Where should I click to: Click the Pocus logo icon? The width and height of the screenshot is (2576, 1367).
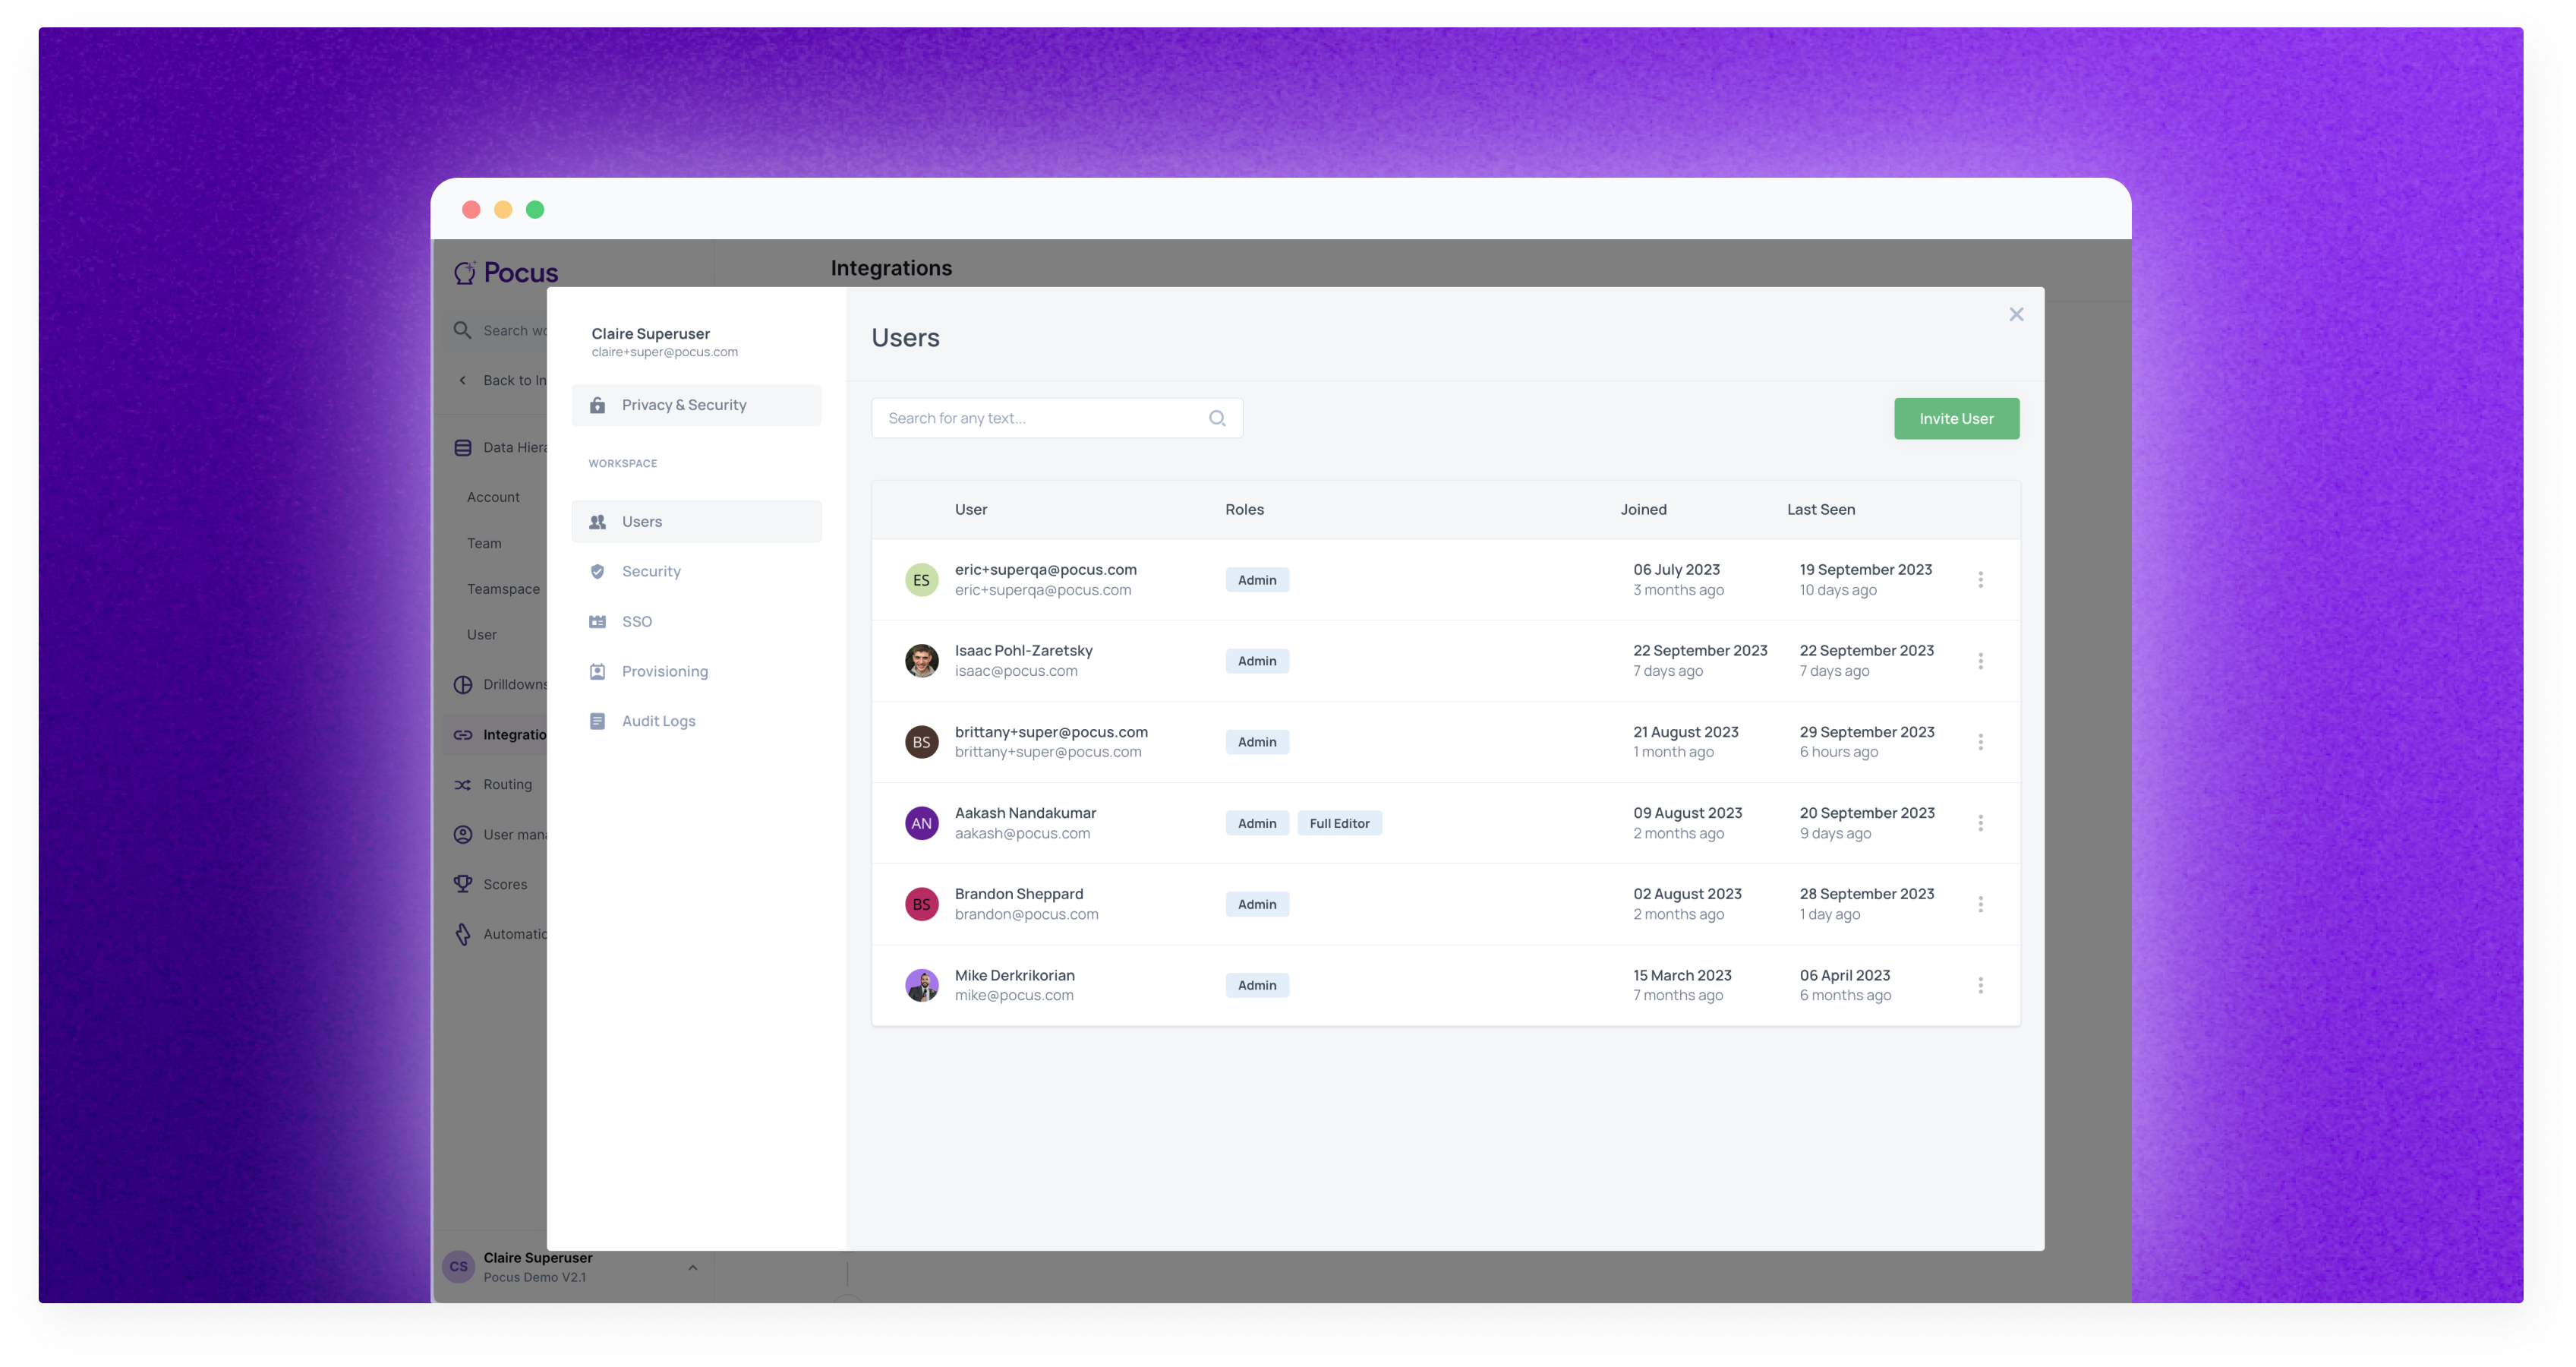point(465,272)
